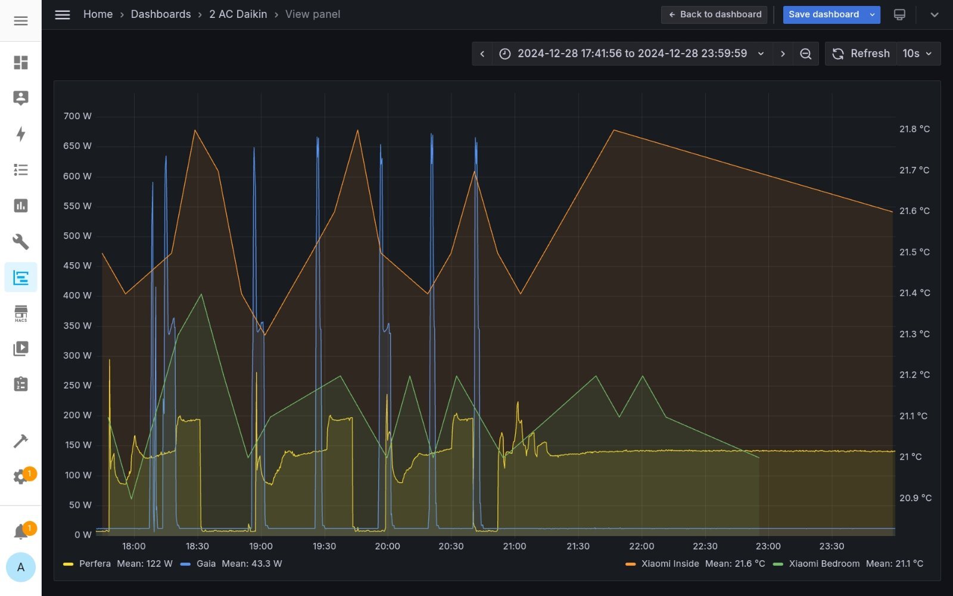953x596 pixels.
Task: Click Back to dashboard button
Action: click(714, 15)
